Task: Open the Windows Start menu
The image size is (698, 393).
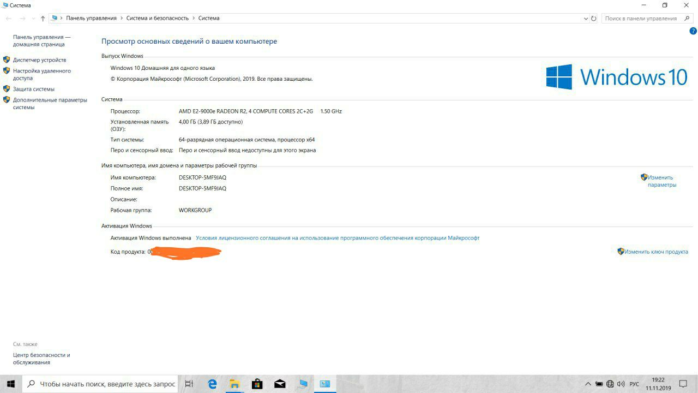Action: click(11, 384)
